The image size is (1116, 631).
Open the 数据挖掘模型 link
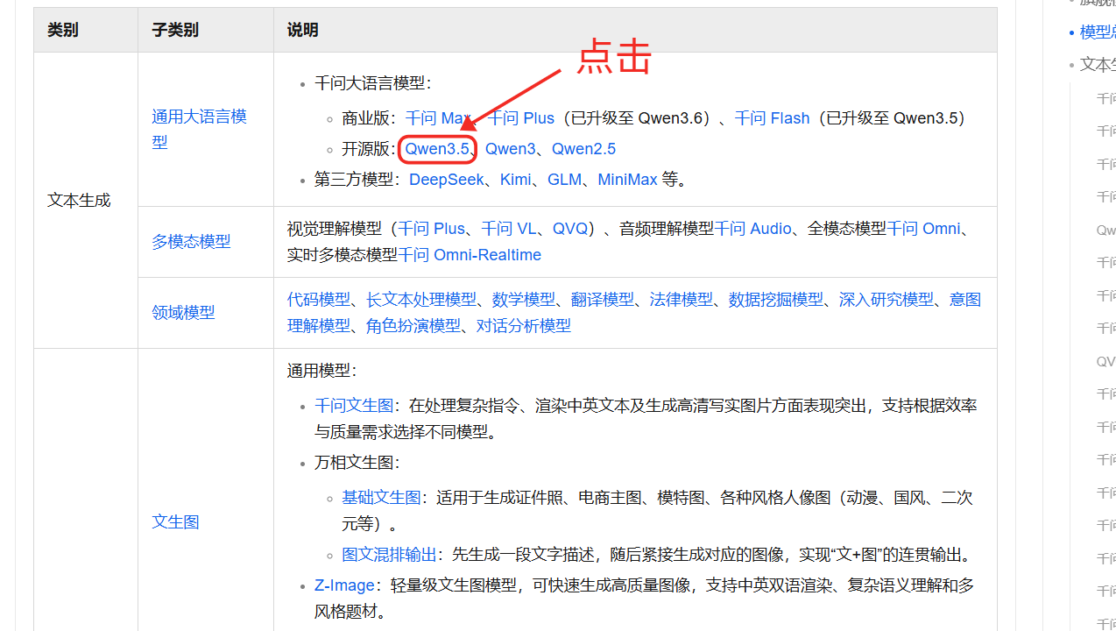click(776, 300)
